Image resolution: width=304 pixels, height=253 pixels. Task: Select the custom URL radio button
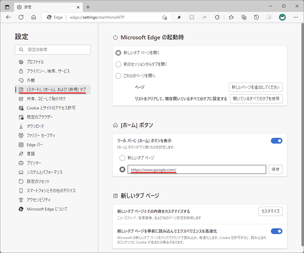click(x=122, y=170)
